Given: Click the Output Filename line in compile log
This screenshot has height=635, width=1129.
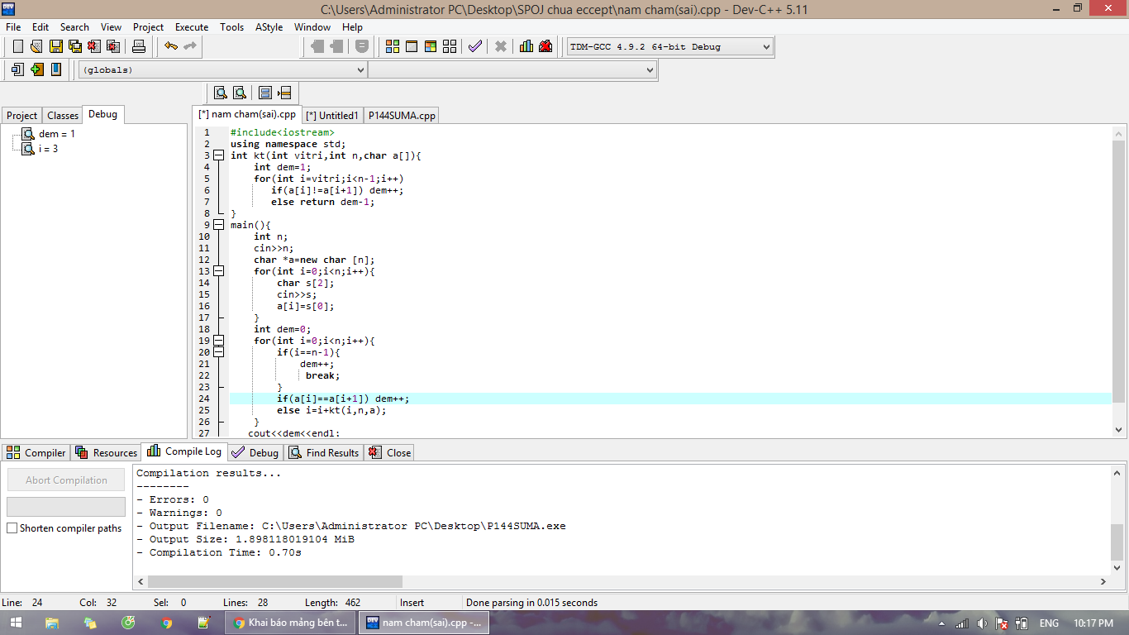Looking at the screenshot, I should click(x=351, y=526).
